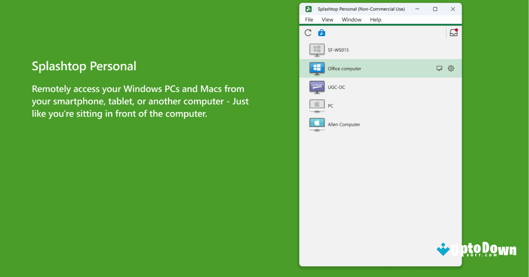Click the grey offline Windows icon for SF-WS015

point(317,50)
